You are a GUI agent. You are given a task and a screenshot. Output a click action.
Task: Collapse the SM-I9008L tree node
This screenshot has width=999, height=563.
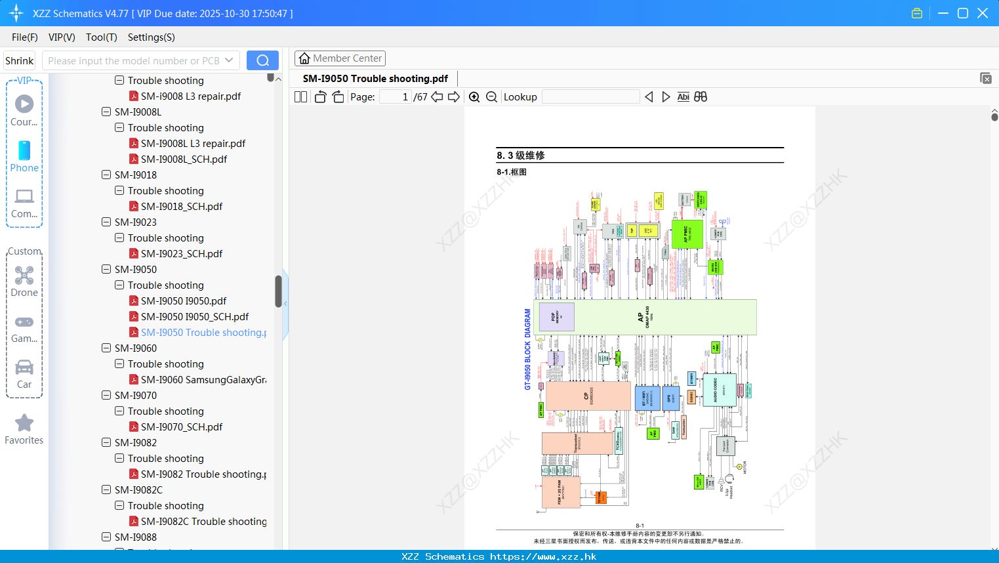(106, 112)
